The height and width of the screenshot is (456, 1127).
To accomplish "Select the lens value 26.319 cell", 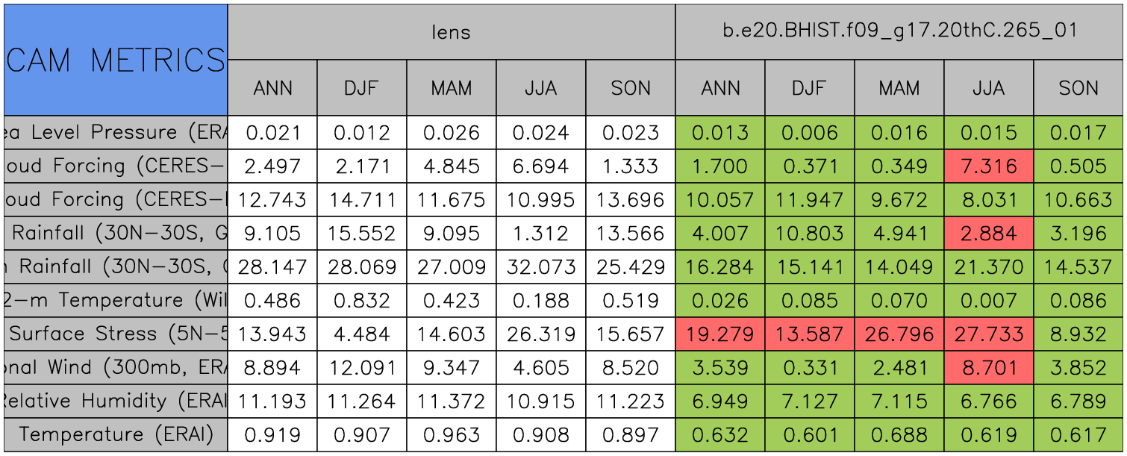I will coord(541,334).
